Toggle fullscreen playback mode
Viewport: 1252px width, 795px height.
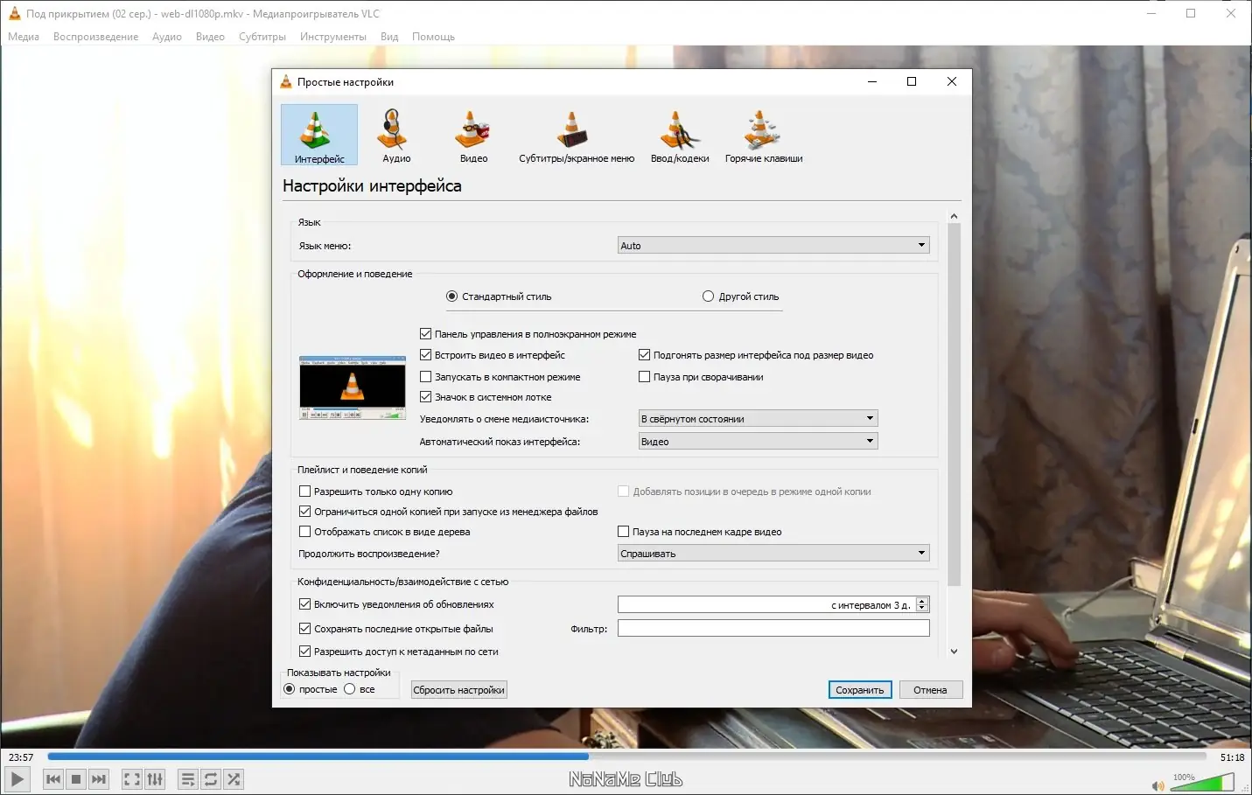coord(131,778)
